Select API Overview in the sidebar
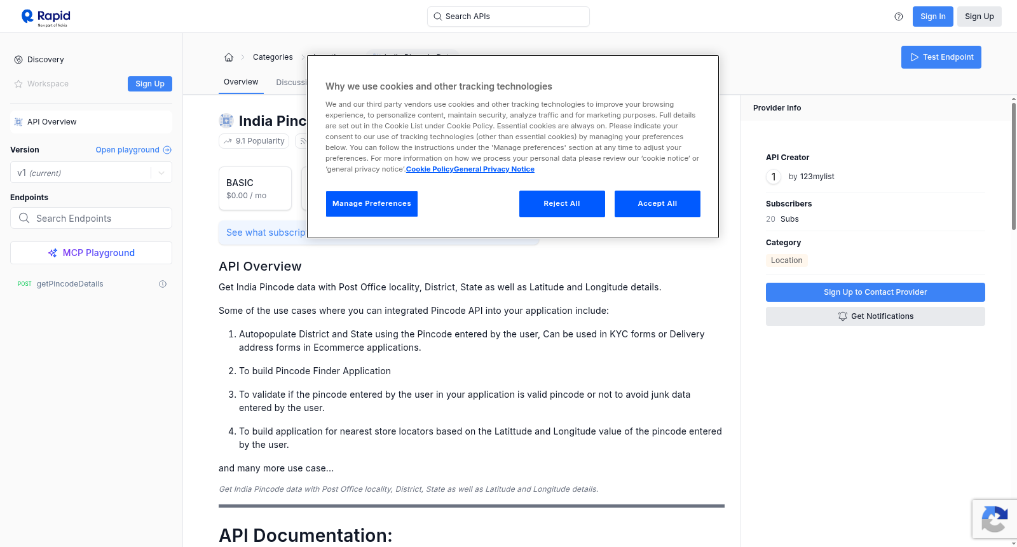The height and width of the screenshot is (547, 1017). (x=91, y=122)
